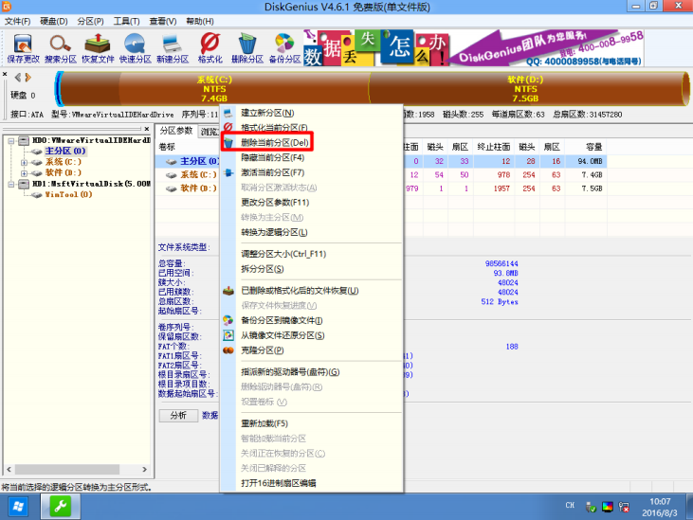Open the 帮助(H) menu
Screen dimensions: 693x520
(x=199, y=21)
